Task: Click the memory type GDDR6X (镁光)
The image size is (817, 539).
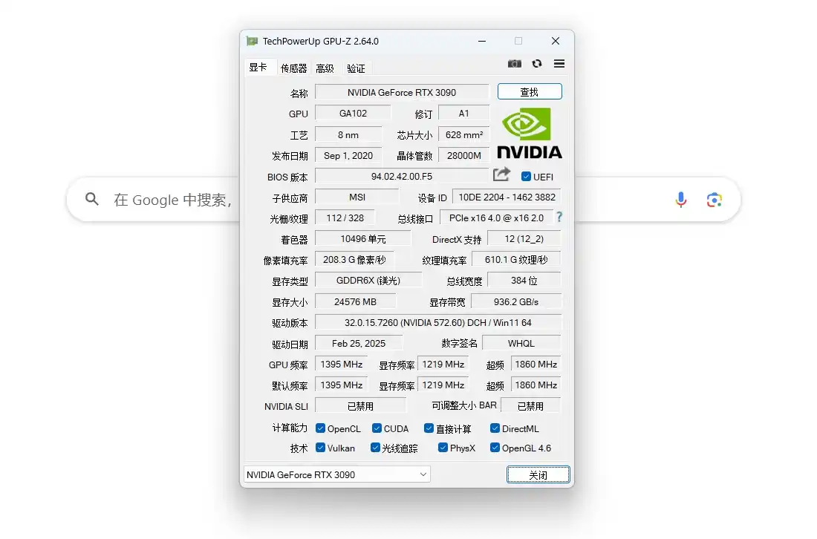Action: point(368,280)
